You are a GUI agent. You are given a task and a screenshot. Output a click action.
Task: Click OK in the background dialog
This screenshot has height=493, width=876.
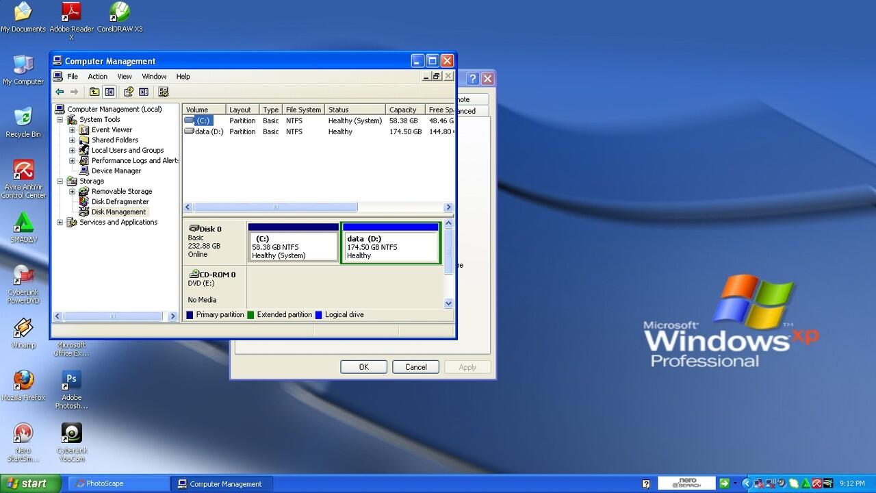(x=363, y=367)
